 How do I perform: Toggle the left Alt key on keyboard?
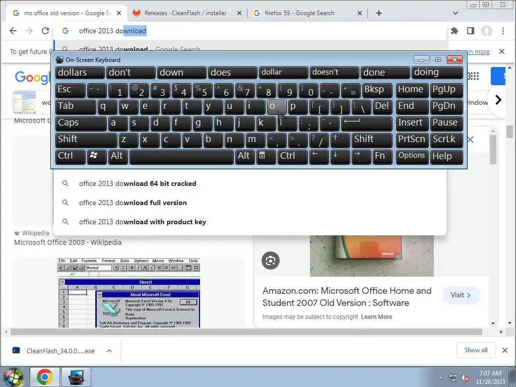[x=117, y=157]
